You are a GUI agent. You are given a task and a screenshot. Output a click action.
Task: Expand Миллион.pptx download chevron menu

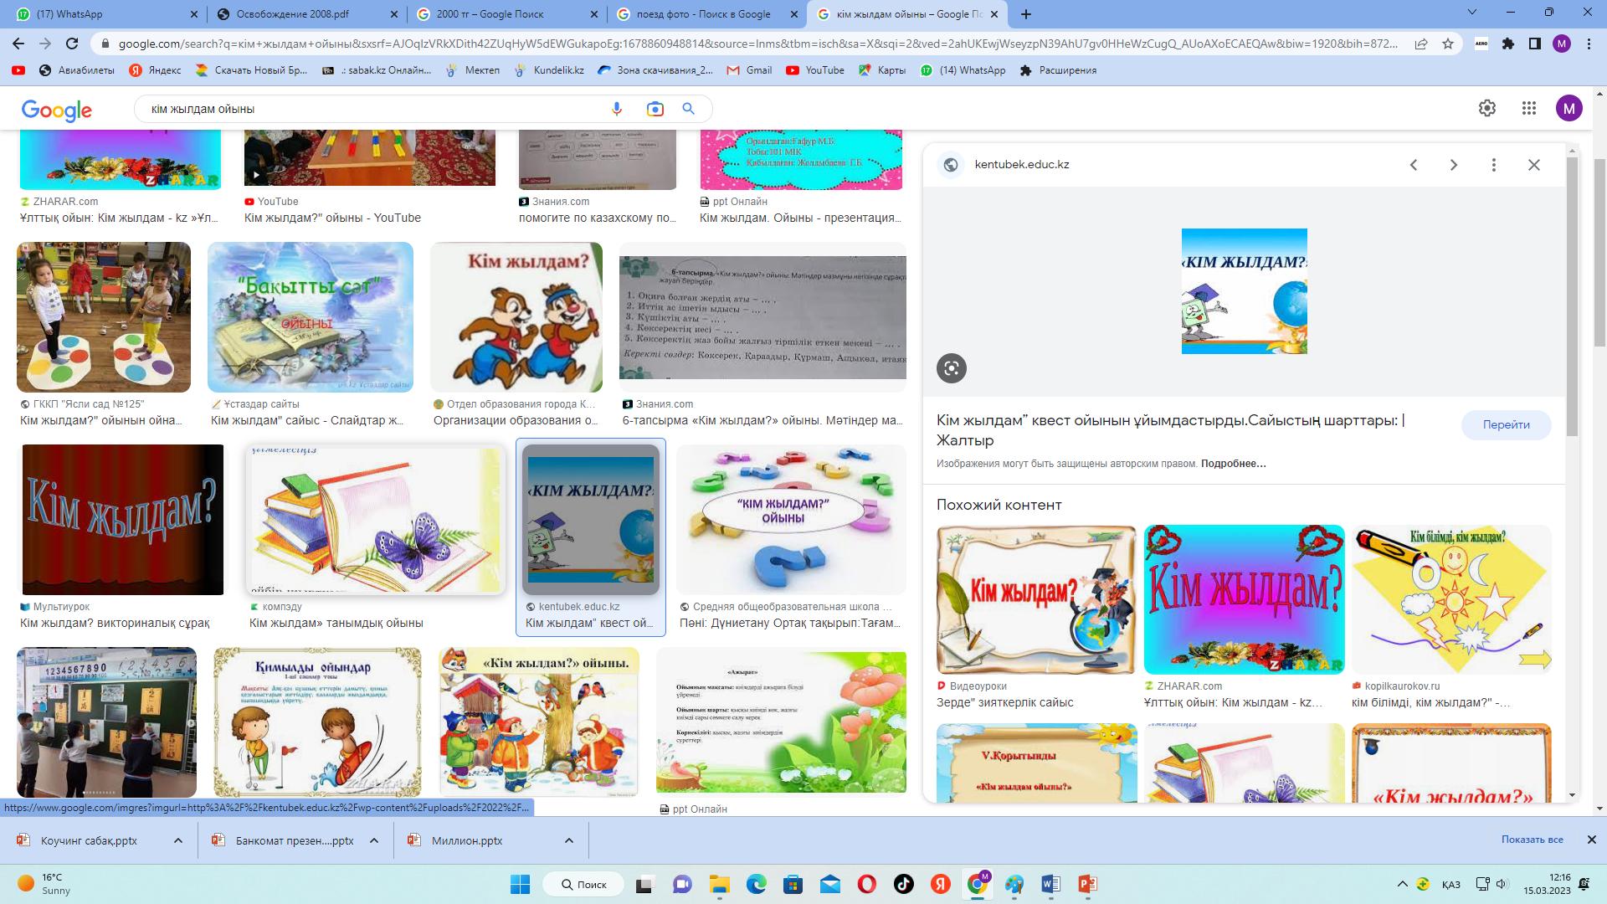(569, 840)
